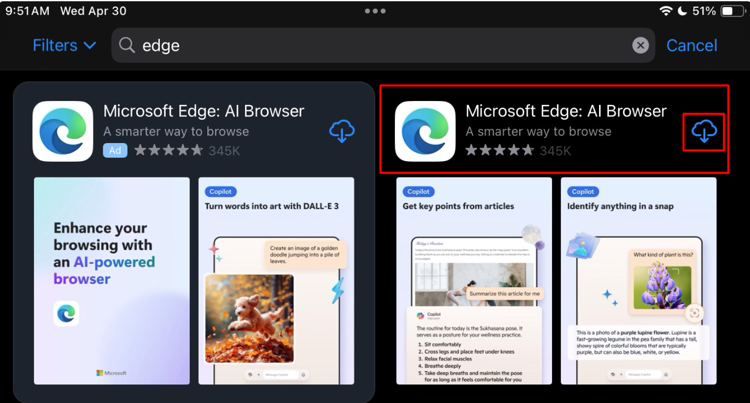Tap the puppy image in the DALL-E screenshot
Image resolution: width=750 pixels, height=403 pixels.
pyautogui.click(x=249, y=318)
